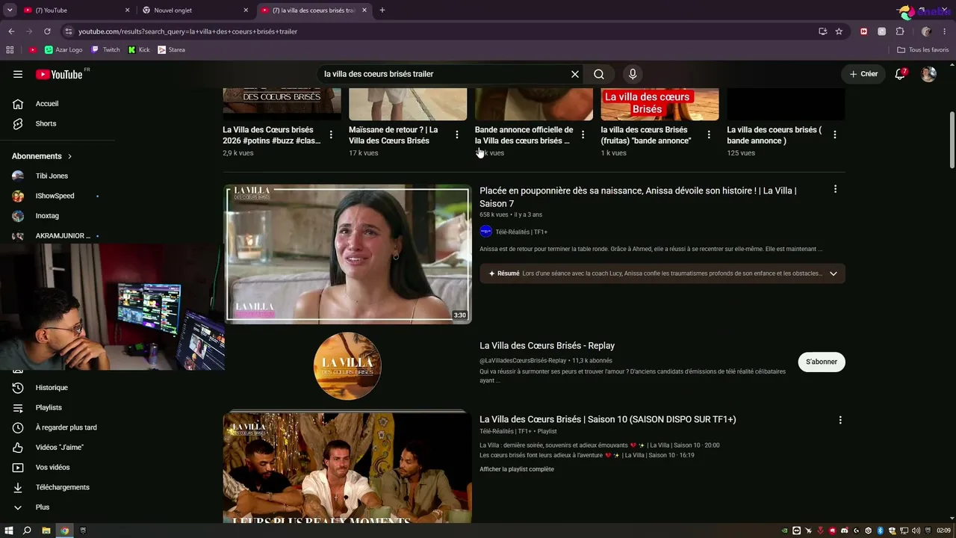Open options for the "(fruitas)" video

point(709,134)
